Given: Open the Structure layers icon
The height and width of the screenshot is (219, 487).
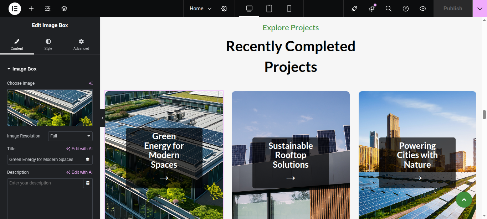Looking at the screenshot, I should tap(64, 9).
